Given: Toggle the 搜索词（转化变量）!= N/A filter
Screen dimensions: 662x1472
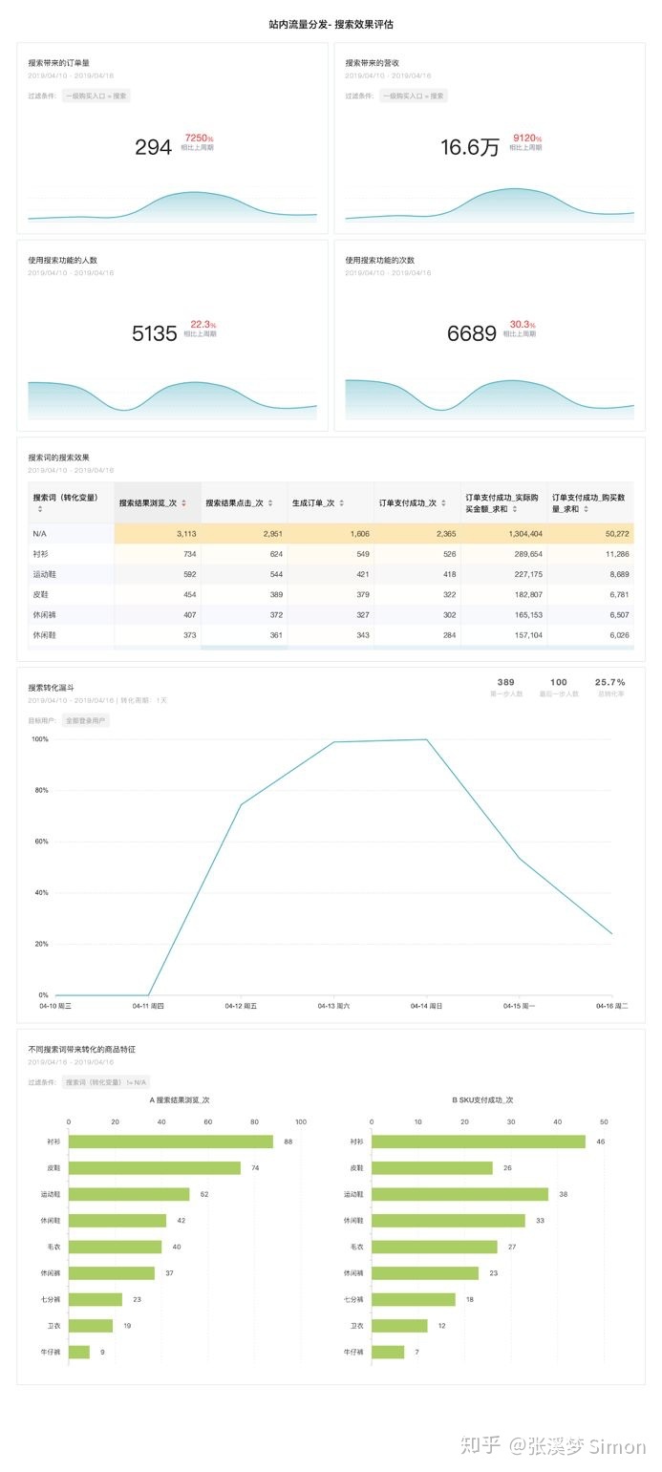Looking at the screenshot, I should coord(106,1082).
